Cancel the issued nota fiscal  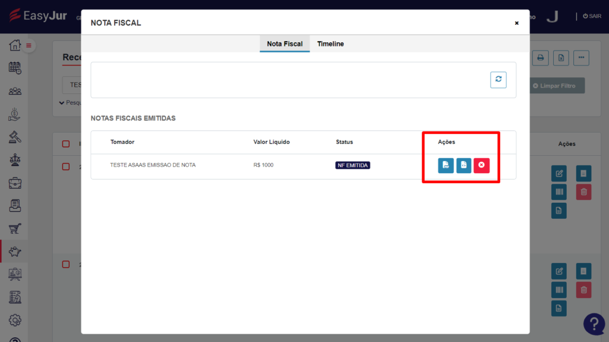click(481, 165)
